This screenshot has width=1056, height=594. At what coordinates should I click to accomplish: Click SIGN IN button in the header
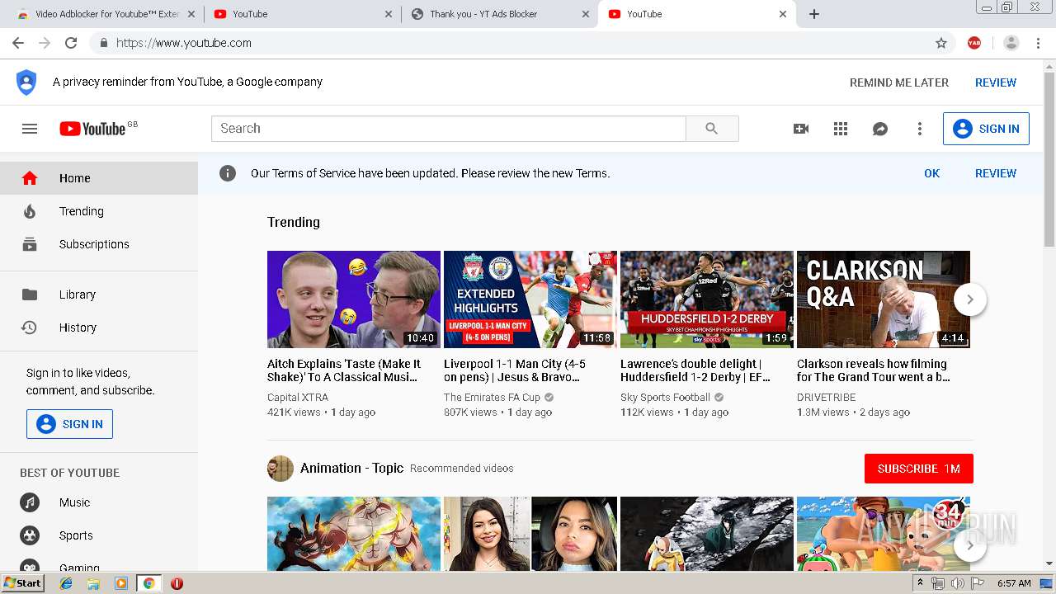click(x=986, y=129)
